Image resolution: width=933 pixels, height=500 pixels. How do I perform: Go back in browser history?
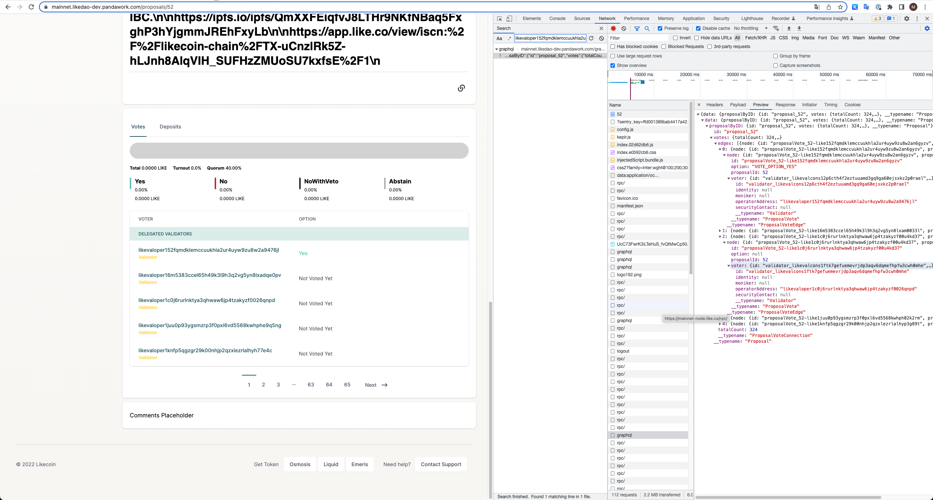[x=8, y=7]
